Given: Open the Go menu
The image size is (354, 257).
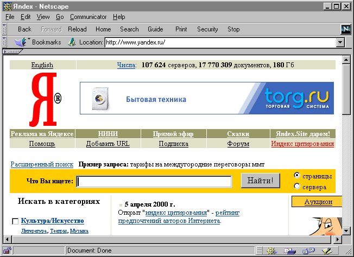Looking at the screenshot, I should [60, 17].
